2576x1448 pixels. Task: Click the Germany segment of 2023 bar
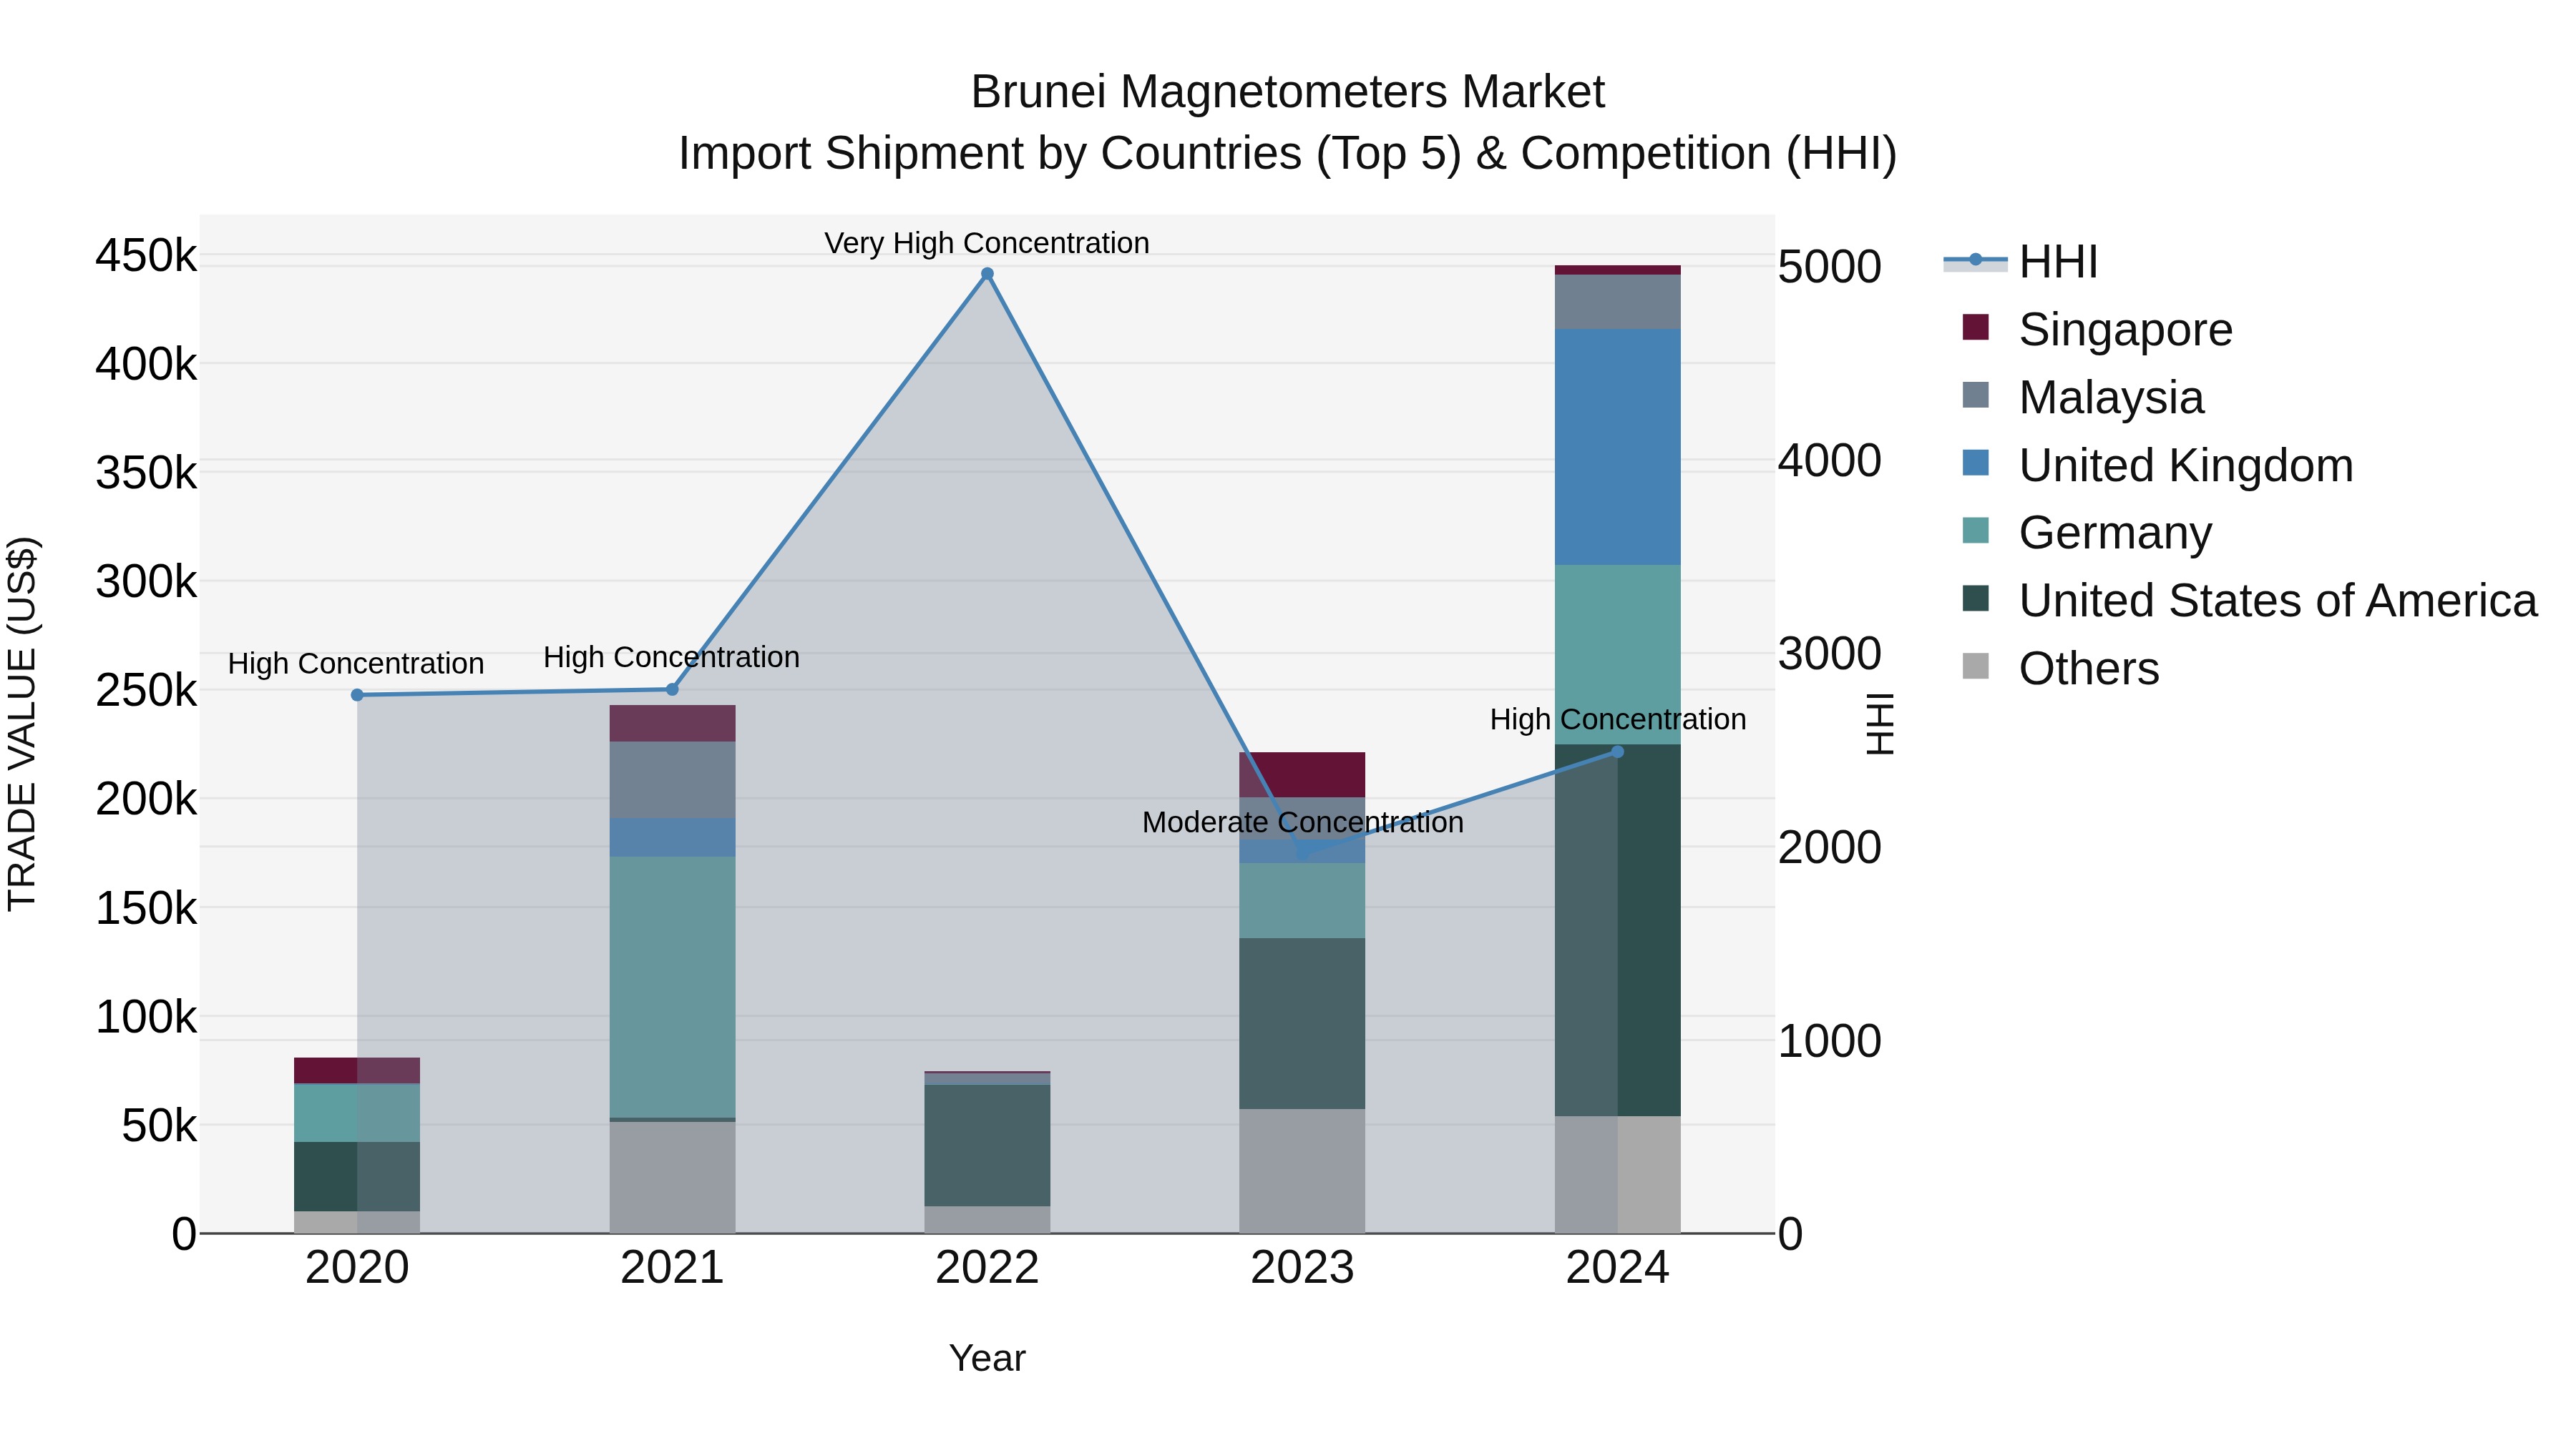pyautogui.click(x=1302, y=900)
